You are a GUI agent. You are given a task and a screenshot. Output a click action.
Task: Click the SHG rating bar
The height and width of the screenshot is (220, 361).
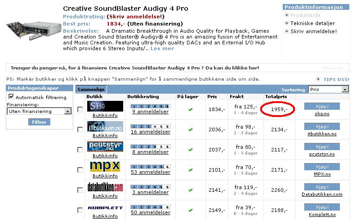151,106
